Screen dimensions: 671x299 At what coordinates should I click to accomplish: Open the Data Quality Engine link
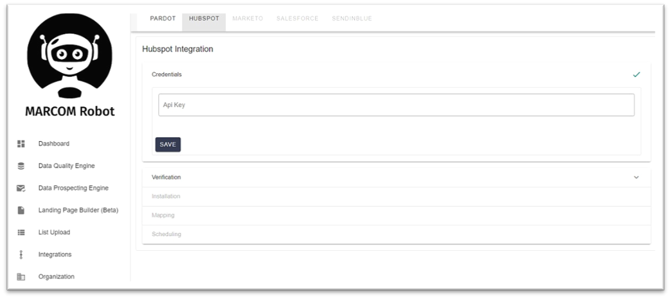click(x=66, y=166)
